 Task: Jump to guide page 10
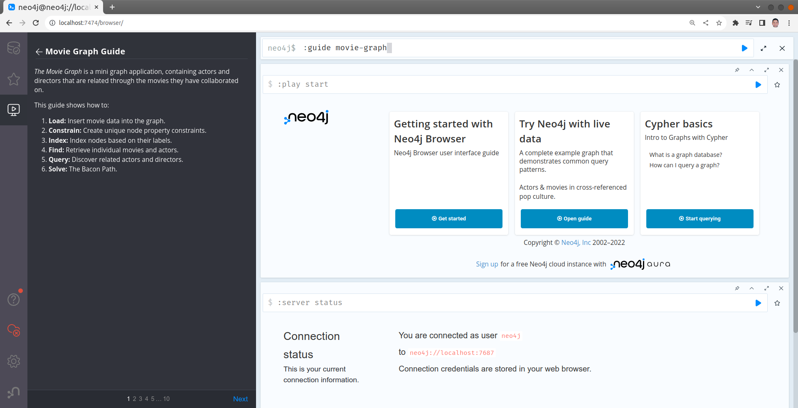tap(166, 399)
